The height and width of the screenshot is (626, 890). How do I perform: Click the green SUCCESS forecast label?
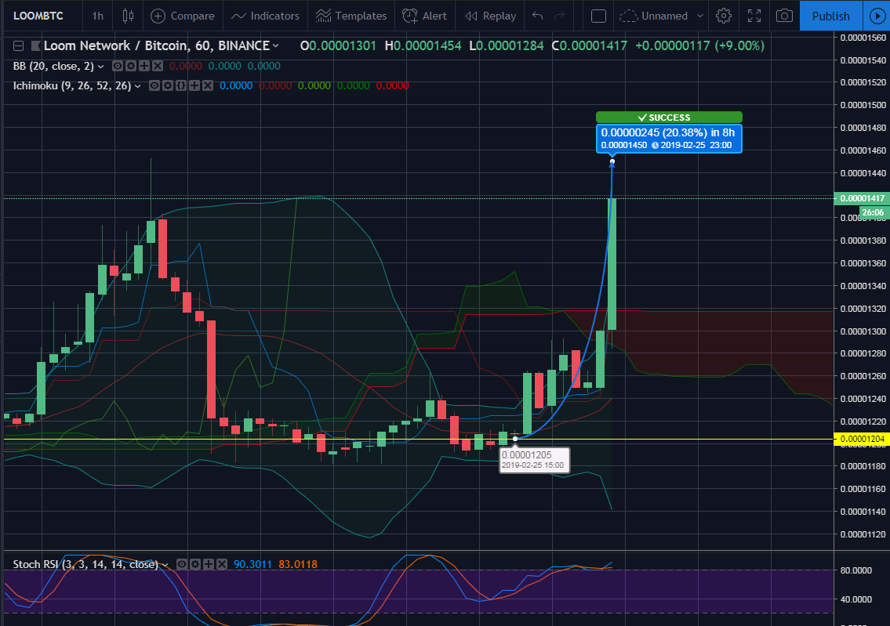[669, 118]
